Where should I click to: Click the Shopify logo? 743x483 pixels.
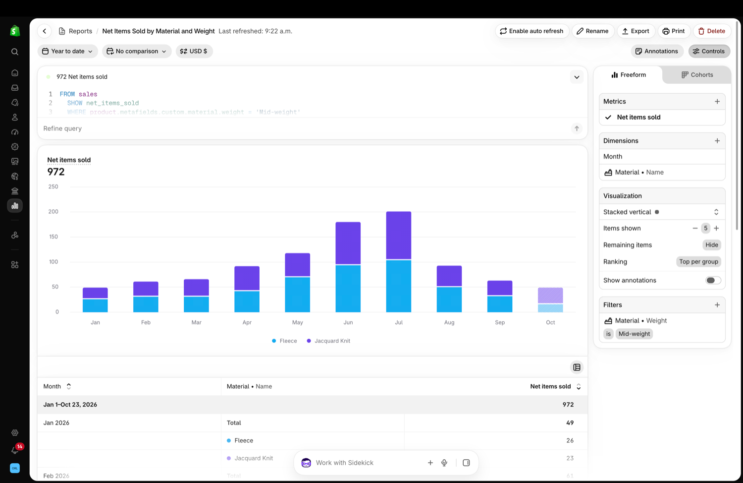pos(15,31)
